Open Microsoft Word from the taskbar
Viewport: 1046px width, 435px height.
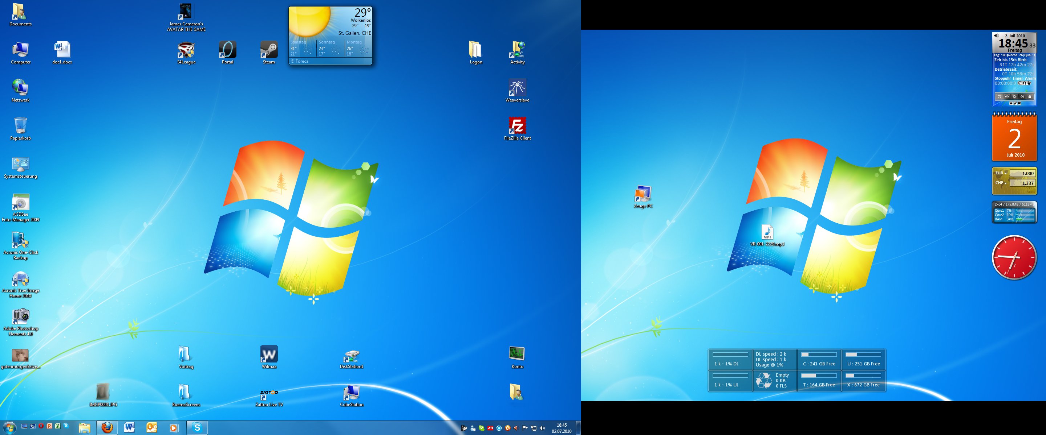click(129, 428)
